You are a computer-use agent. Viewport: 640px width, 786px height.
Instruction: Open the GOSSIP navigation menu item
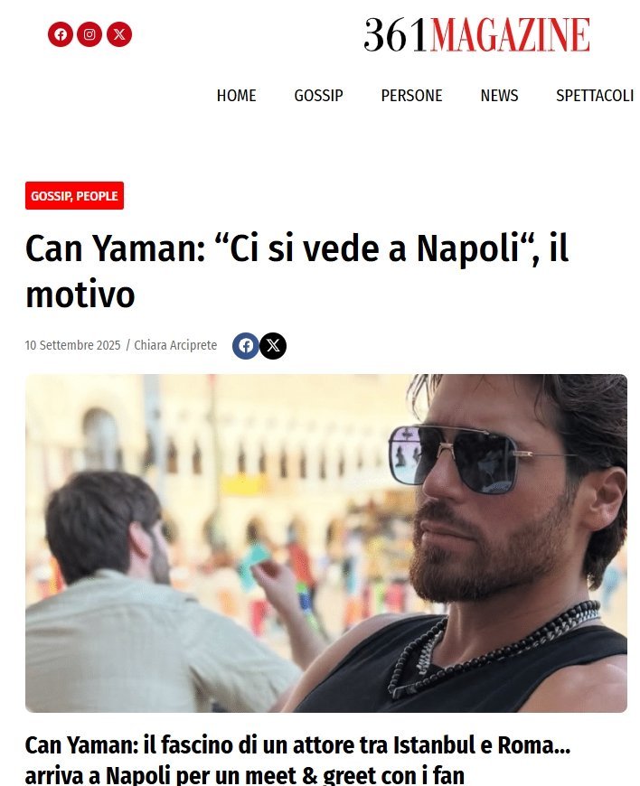point(318,95)
